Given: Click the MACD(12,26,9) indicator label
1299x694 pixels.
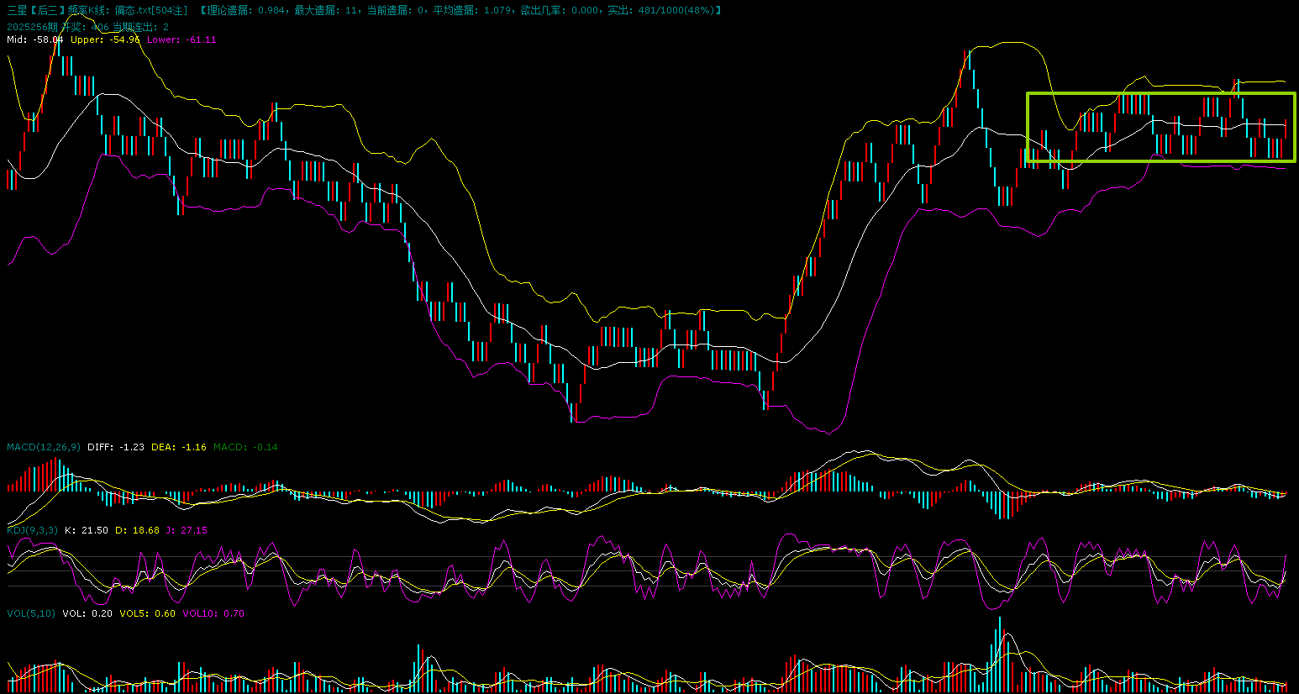Looking at the screenshot, I should point(44,447).
